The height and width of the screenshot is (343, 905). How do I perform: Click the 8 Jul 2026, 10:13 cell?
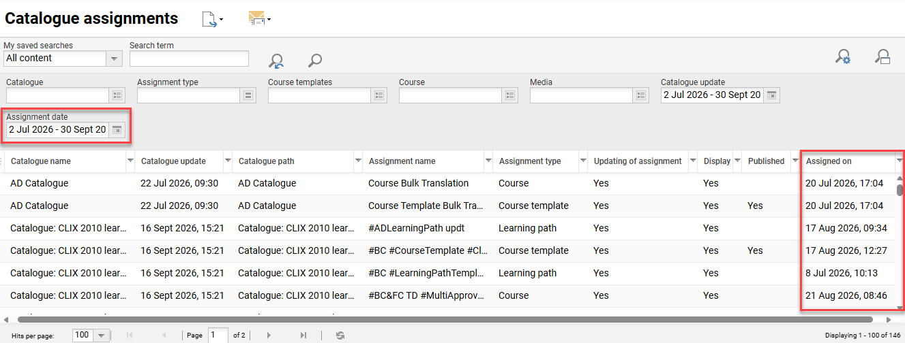[x=847, y=273]
